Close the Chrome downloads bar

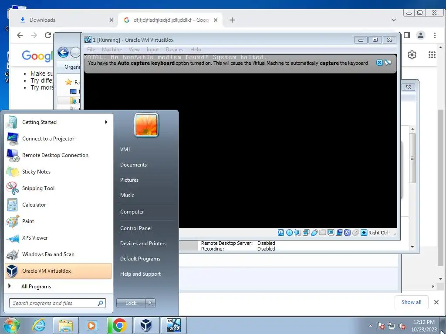pos(436,302)
